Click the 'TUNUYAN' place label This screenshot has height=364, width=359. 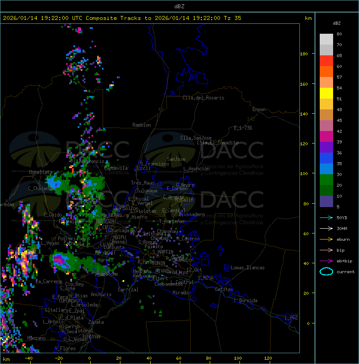(91, 337)
